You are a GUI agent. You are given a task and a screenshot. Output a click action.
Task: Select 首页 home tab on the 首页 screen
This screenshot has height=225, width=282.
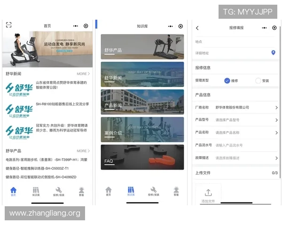click(14, 192)
